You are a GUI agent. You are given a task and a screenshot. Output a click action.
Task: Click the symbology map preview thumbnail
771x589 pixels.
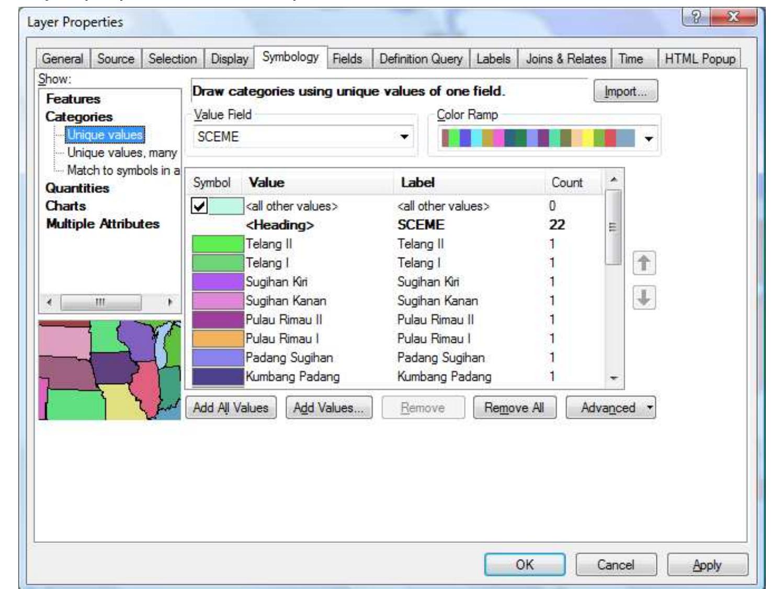pos(110,370)
